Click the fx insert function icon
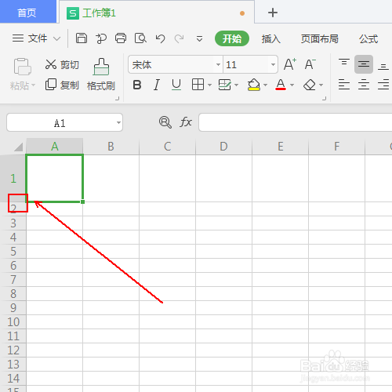392x392 pixels. pyautogui.click(x=186, y=122)
